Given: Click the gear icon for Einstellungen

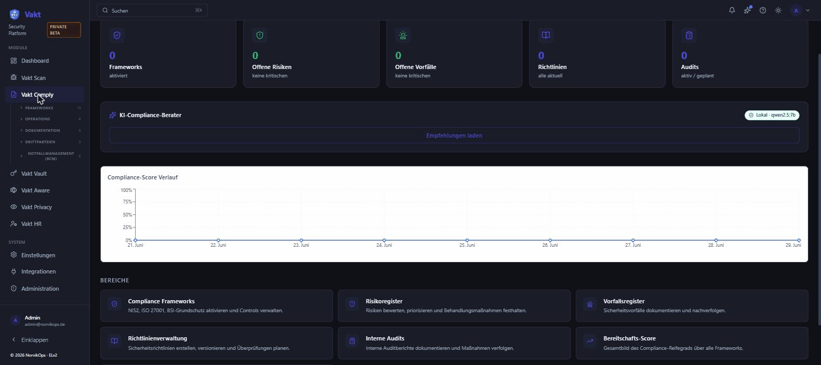Looking at the screenshot, I should (14, 255).
